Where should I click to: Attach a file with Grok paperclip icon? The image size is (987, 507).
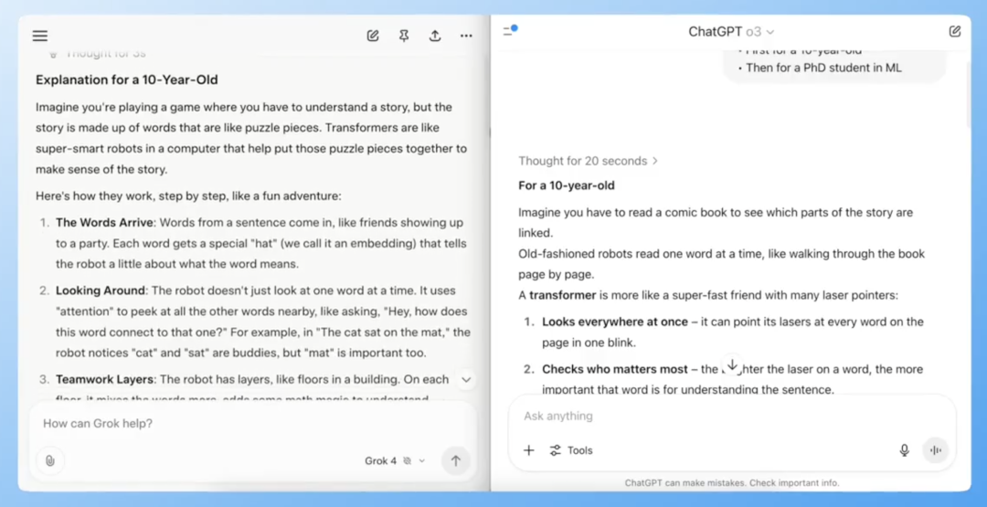tap(50, 460)
